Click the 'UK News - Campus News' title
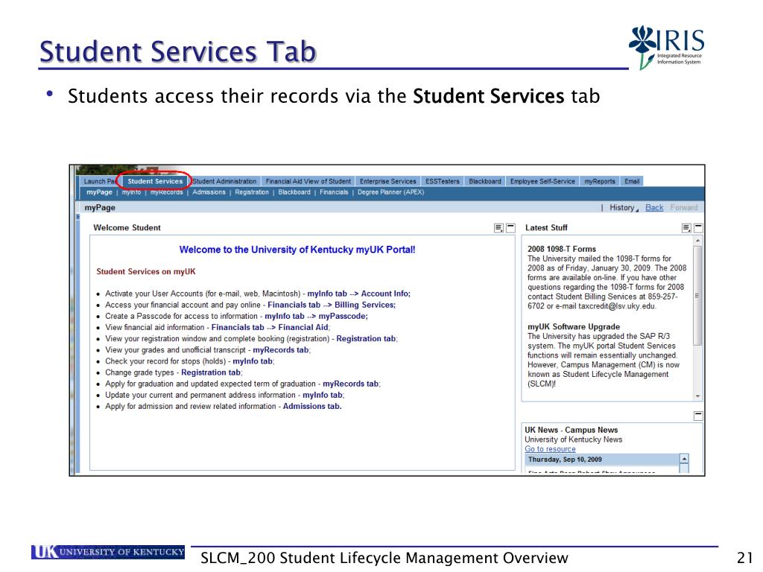This screenshot has width=763, height=572. point(572,430)
